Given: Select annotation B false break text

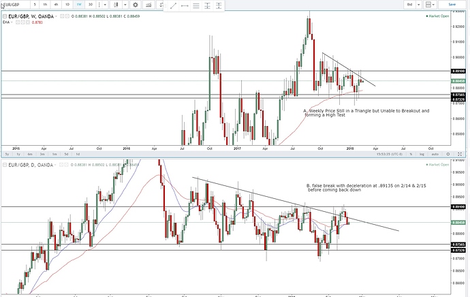Looking at the screenshot, I should pos(366,187).
